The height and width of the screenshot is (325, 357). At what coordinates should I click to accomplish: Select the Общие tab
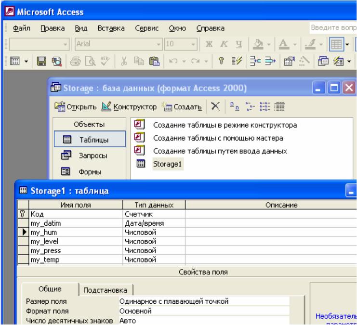click(x=50, y=288)
